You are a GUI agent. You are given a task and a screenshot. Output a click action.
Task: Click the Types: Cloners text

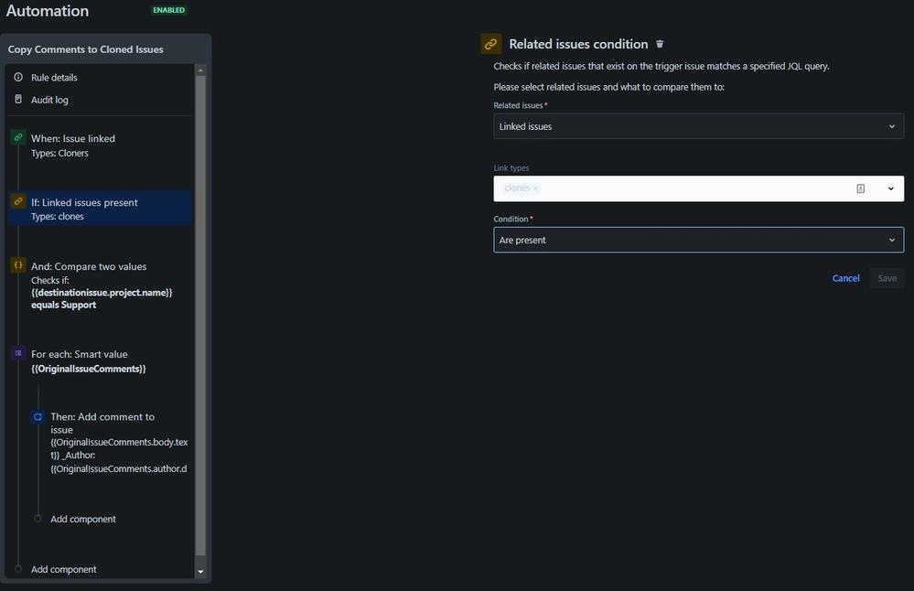(x=60, y=154)
